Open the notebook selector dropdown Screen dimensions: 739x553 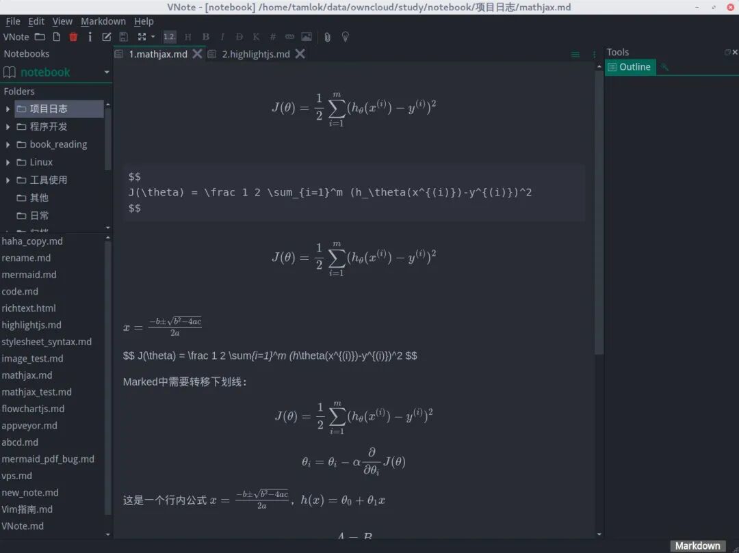(x=107, y=72)
